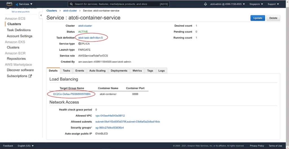The image size is (289, 149).
Task: Open the English (US) language dropdown
Action: coord(26,146)
